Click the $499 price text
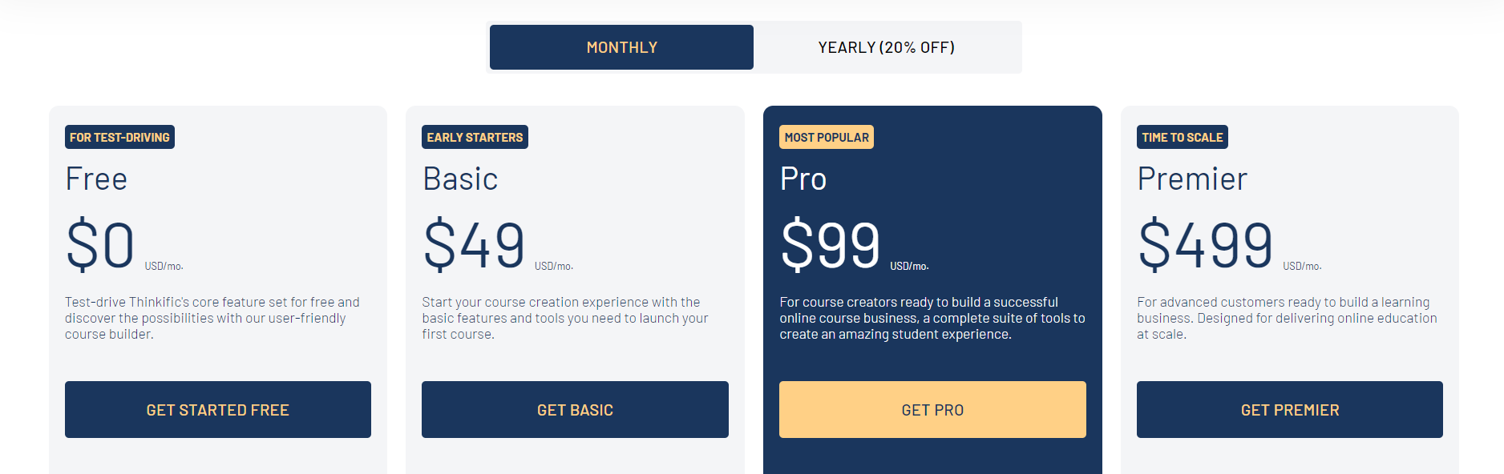 click(x=1205, y=245)
